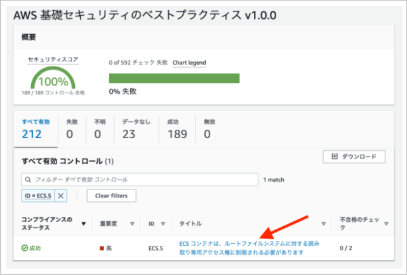Select the 失敗 0 tab
This screenshot has width=407, height=275.
[x=72, y=129]
